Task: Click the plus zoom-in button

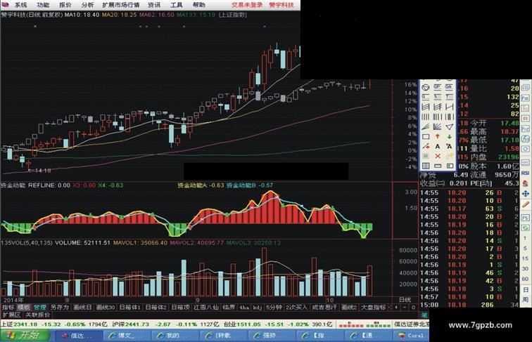Action: 396,307
